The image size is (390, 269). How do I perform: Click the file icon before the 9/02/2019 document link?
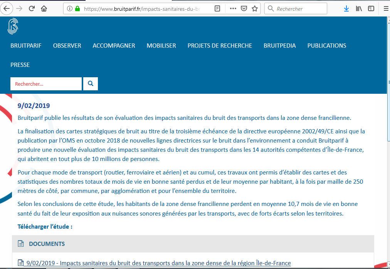(x=21, y=263)
